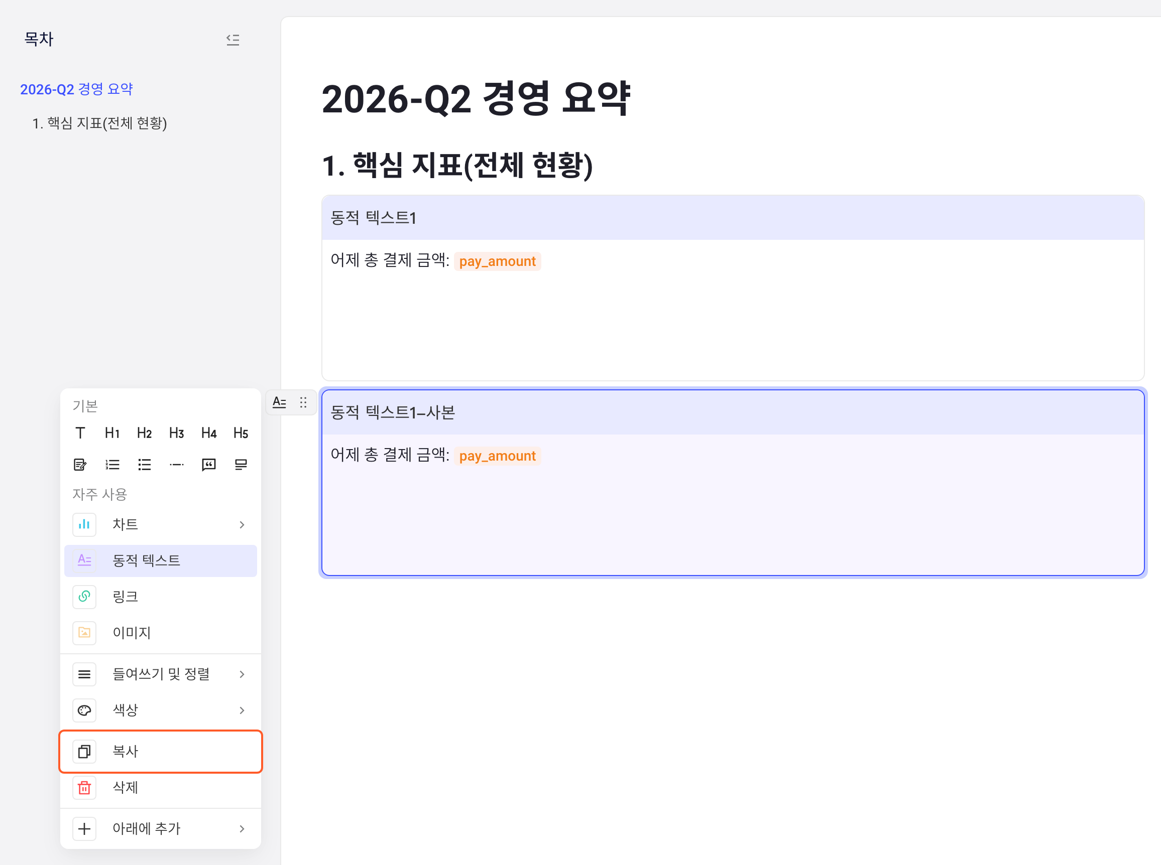Choose the note/todo block icon
Screen dimensions: 1161x865
click(80, 465)
